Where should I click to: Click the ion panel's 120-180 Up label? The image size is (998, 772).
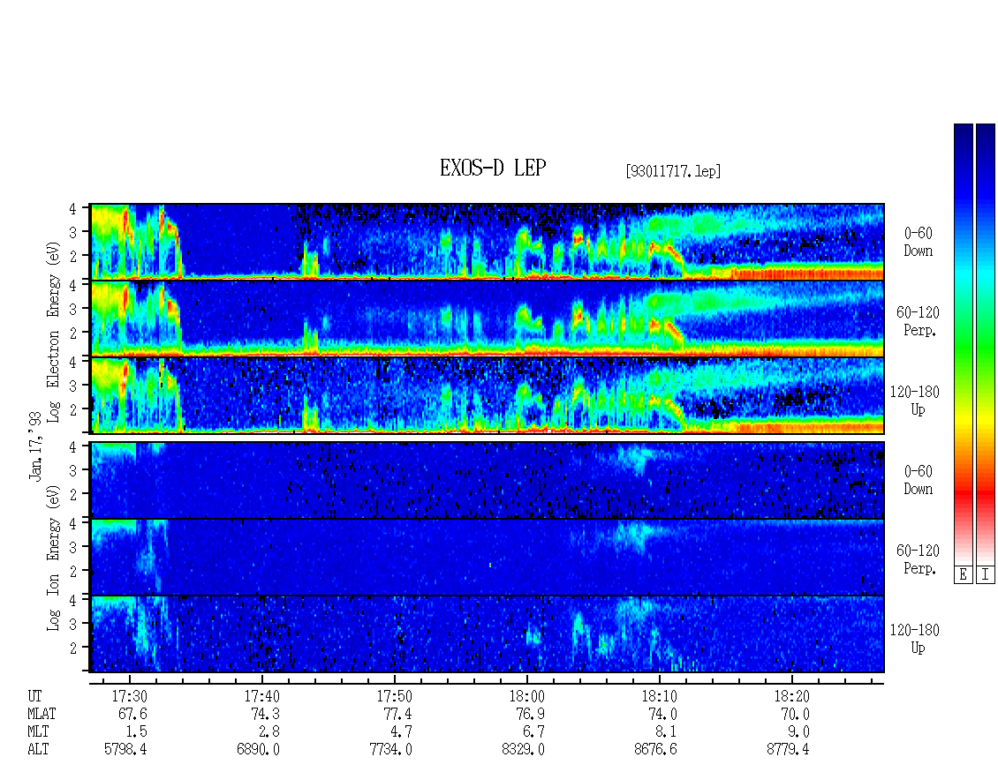point(915,639)
